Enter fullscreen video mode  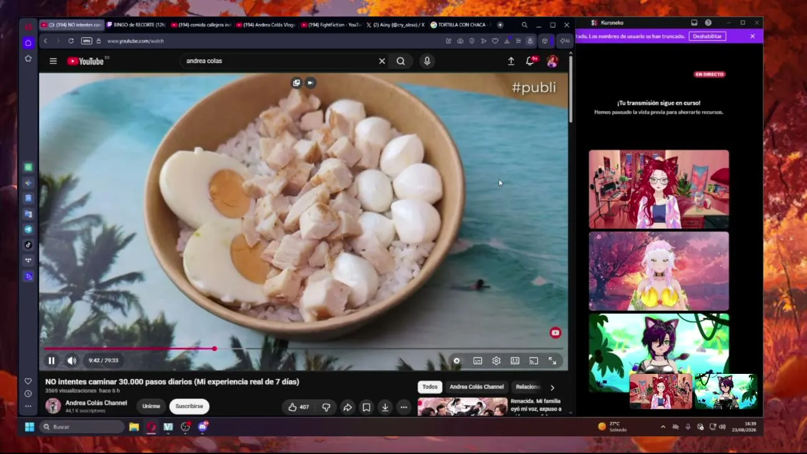(552, 361)
